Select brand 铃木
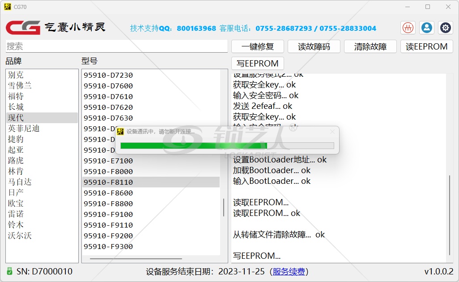This screenshot has width=459, height=282. [x=42, y=225]
